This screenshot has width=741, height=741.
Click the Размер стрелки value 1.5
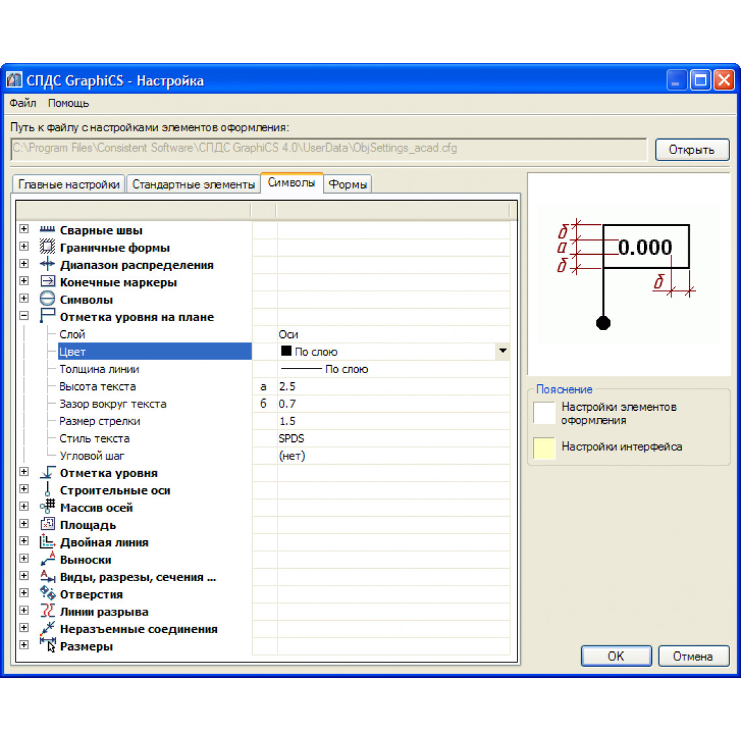tap(287, 421)
